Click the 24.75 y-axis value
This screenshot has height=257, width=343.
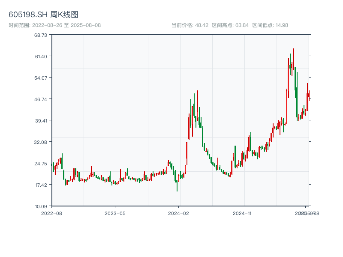coord(41,164)
